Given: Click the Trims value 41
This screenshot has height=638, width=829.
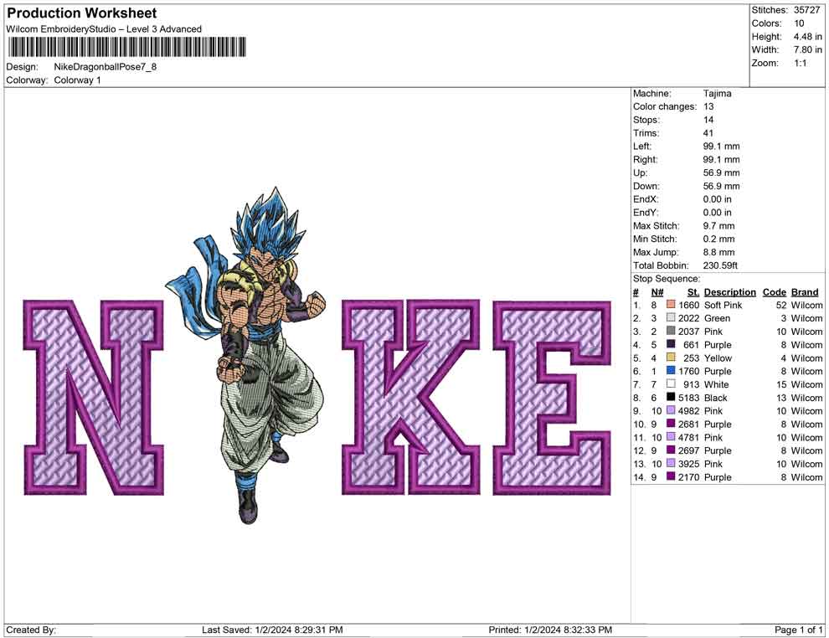Looking at the screenshot, I should [708, 133].
